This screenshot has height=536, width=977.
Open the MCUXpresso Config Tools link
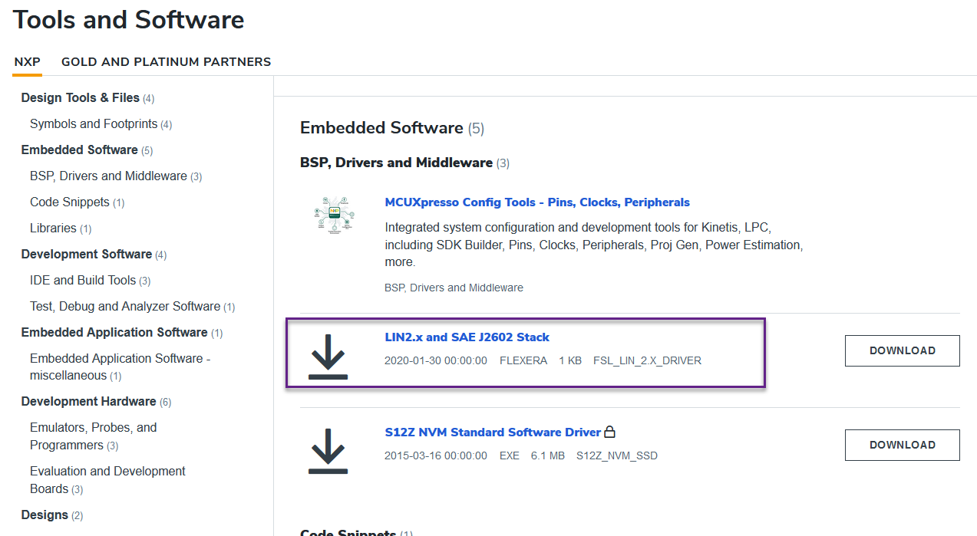(x=537, y=202)
